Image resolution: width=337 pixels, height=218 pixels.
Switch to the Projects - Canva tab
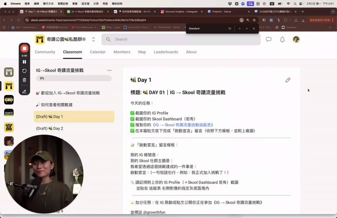click(229, 12)
